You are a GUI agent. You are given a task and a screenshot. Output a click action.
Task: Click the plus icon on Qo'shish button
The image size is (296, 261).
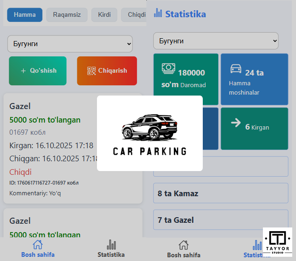pos(23,71)
